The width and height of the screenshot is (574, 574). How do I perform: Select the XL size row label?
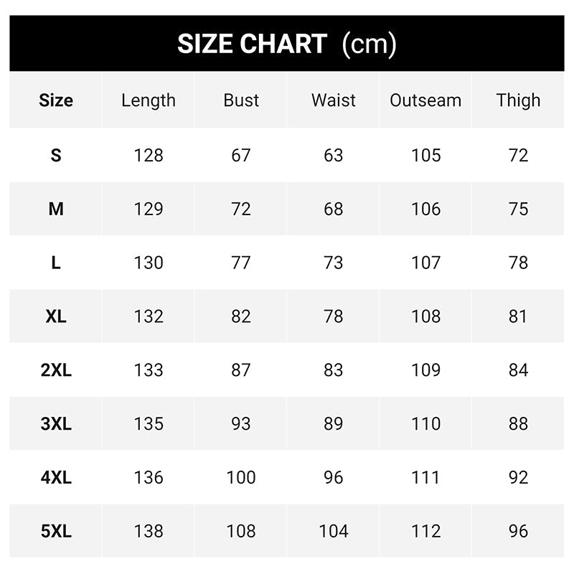pos(56,316)
